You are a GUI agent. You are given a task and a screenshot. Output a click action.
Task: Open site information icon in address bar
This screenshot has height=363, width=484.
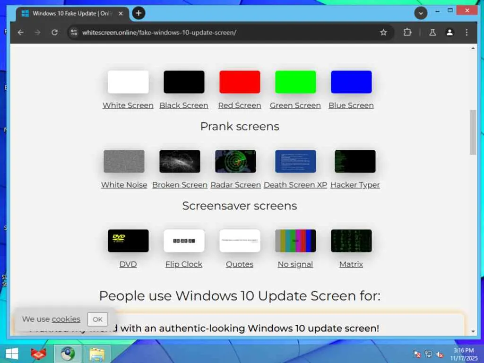coord(74,33)
